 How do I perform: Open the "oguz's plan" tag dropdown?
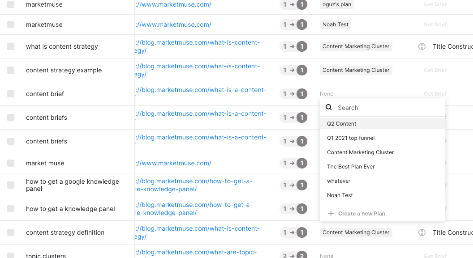coord(337,4)
